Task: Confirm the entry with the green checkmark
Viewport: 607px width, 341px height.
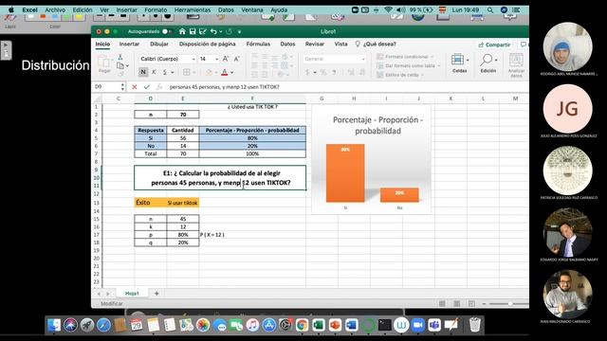Action: coord(146,87)
